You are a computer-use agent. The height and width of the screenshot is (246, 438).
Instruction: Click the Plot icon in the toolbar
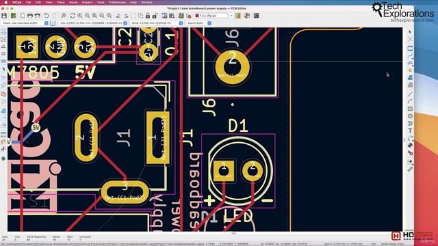coord(37,16)
